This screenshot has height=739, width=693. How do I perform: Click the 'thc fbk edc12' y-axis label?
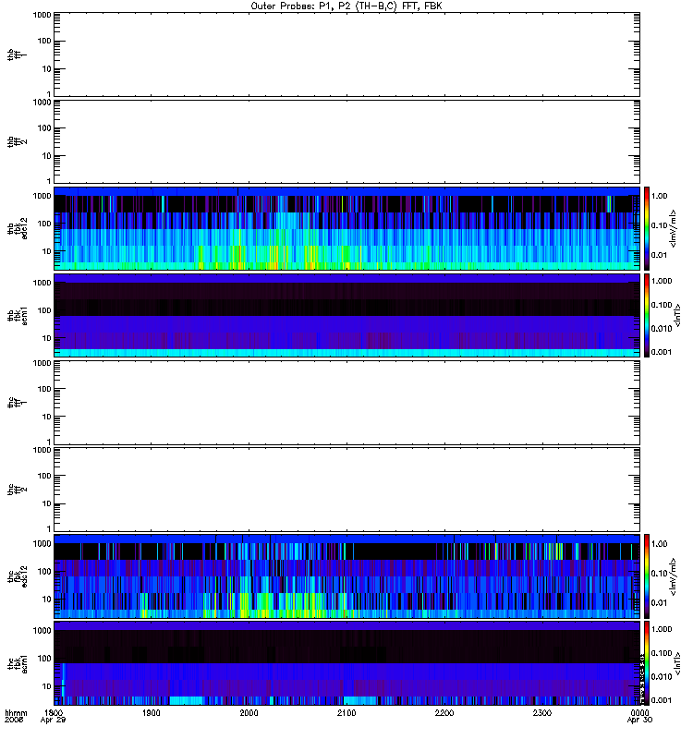pyautogui.click(x=18, y=576)
